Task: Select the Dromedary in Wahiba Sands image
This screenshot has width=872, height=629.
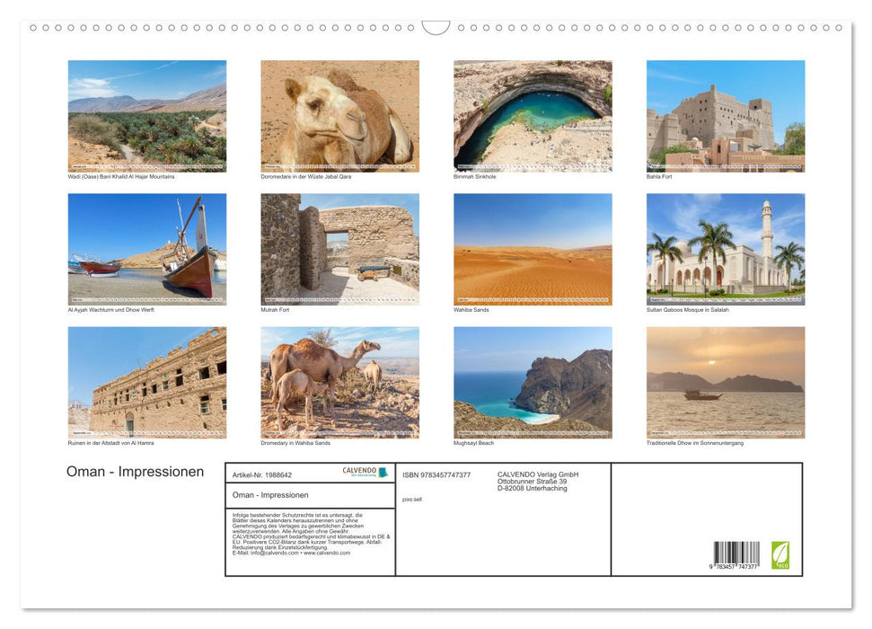Action: (339, 382)
